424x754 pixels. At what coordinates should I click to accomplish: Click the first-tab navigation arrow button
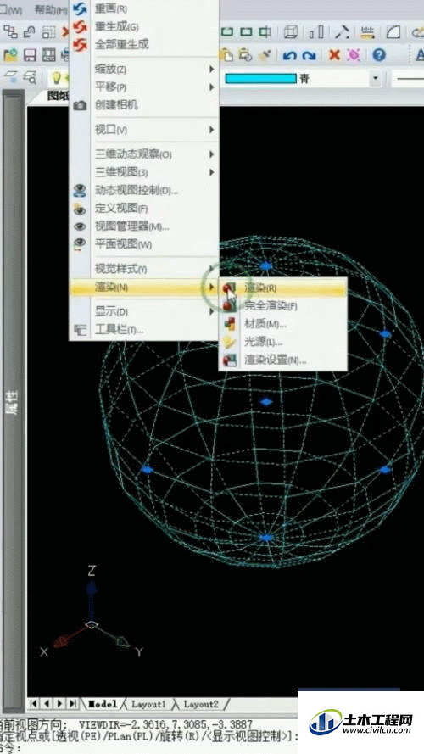(34, 703)
